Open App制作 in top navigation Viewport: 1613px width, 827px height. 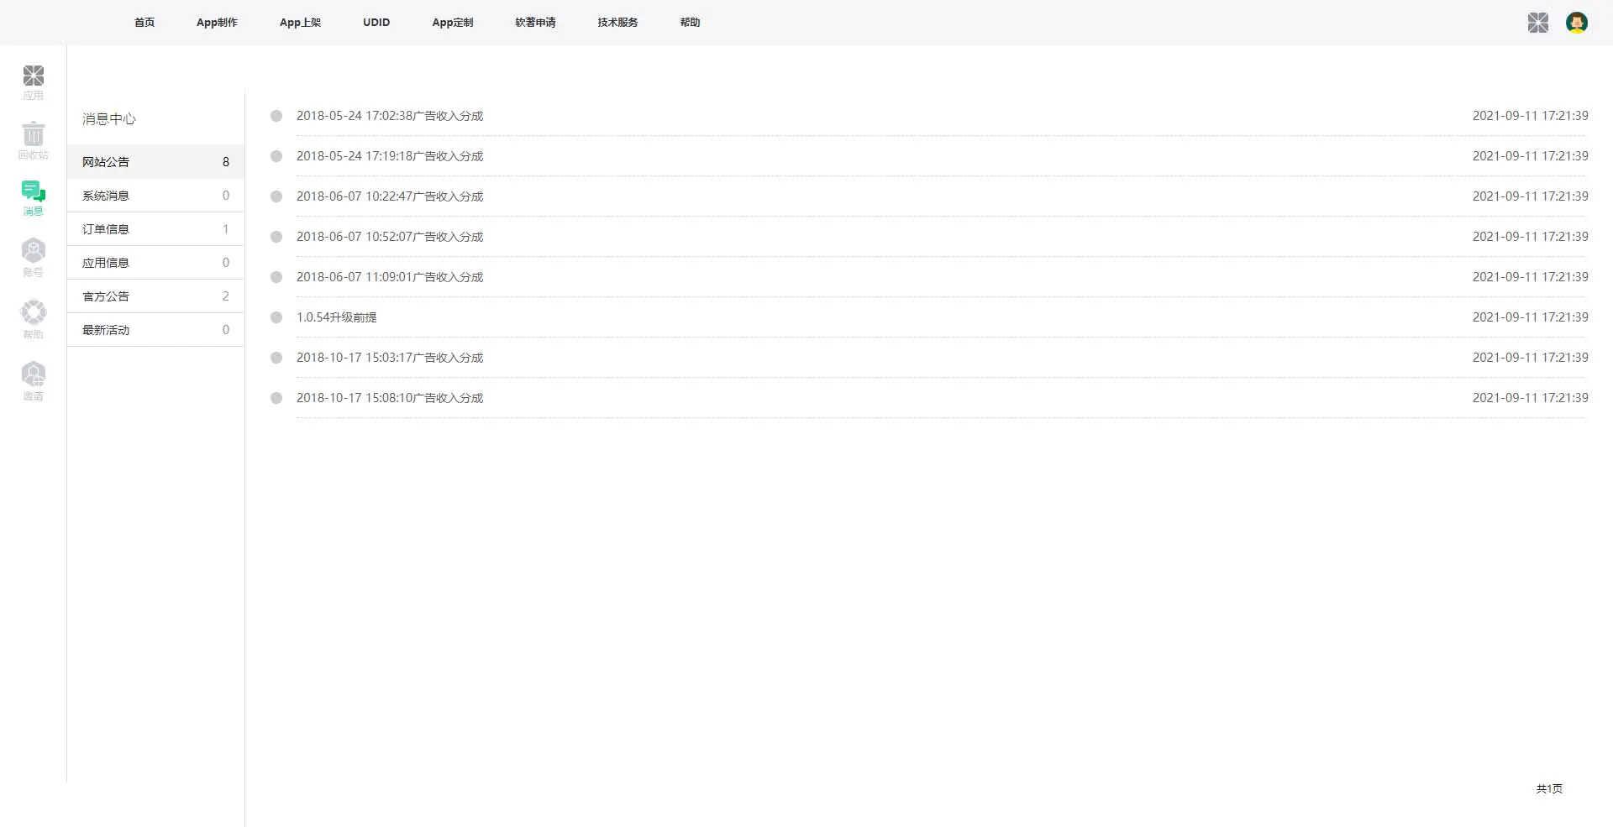217,23
